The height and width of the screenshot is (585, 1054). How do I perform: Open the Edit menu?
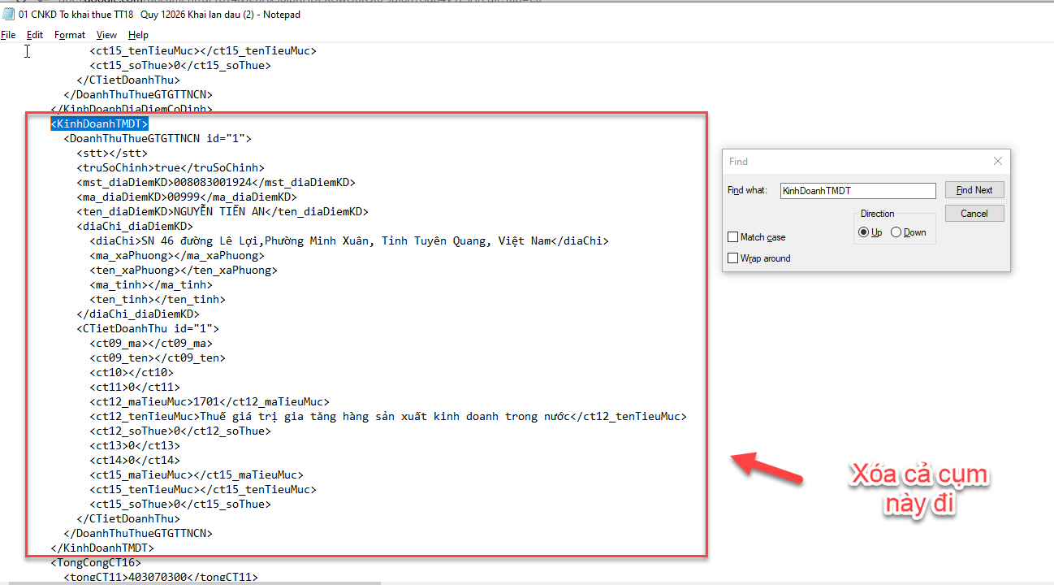[35, 35]
